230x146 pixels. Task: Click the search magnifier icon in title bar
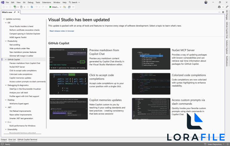pyautogui.click(x=70, y=2)
